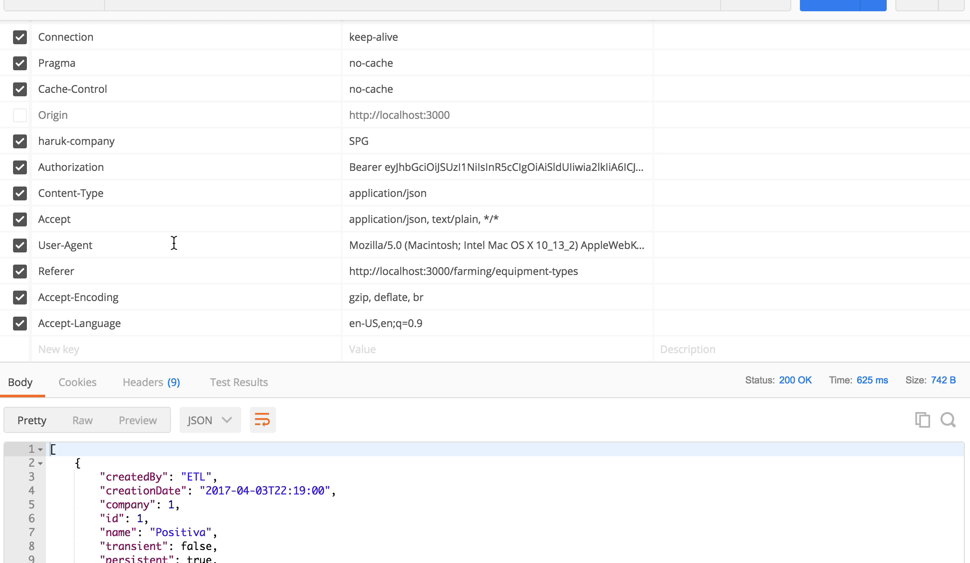The image size is (970, 563).
Task: Open the JSON format dropdown
Action: pos(210,420)
